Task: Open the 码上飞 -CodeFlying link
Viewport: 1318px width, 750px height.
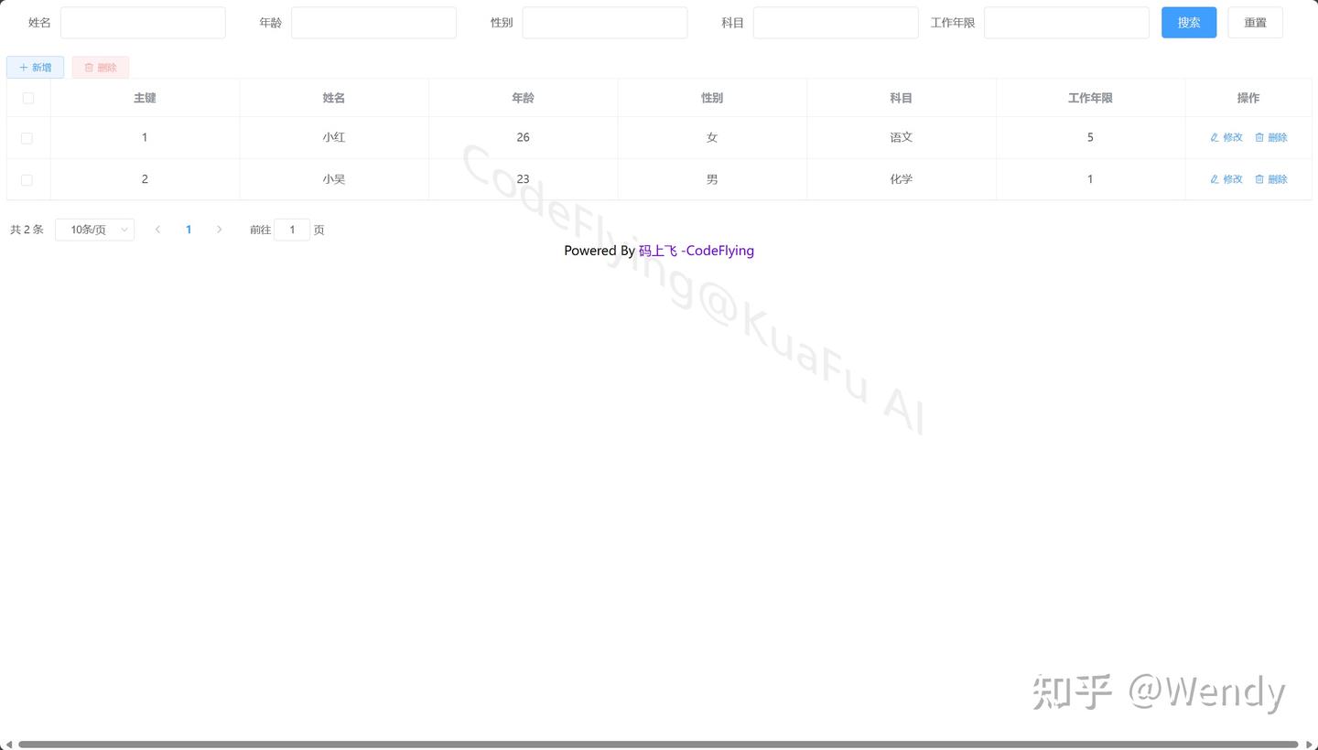Action: click(697, 251)
